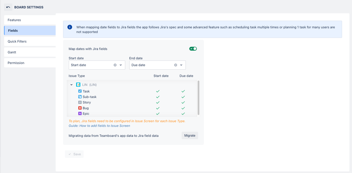Click the Map dates with Jira fields label
Viewport: 352px width, 173px height.
point(88,49)
